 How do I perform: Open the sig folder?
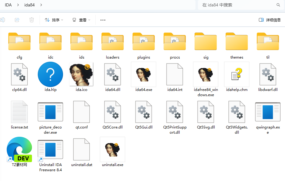click(206, 42)
